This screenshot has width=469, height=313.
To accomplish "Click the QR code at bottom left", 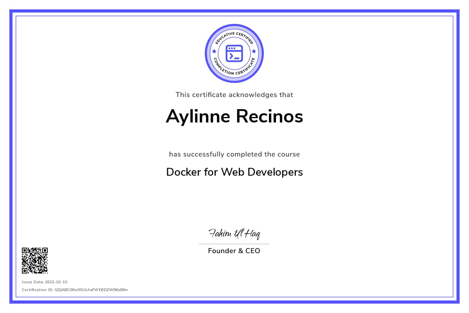I will click(35, 260).
